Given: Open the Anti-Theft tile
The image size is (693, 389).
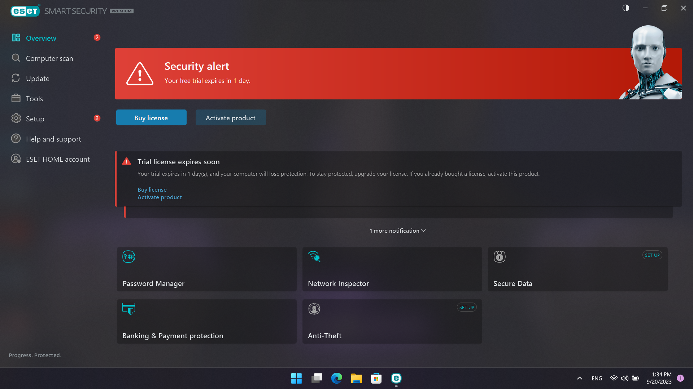Looking at the screenshot, I should coord(392,321).
